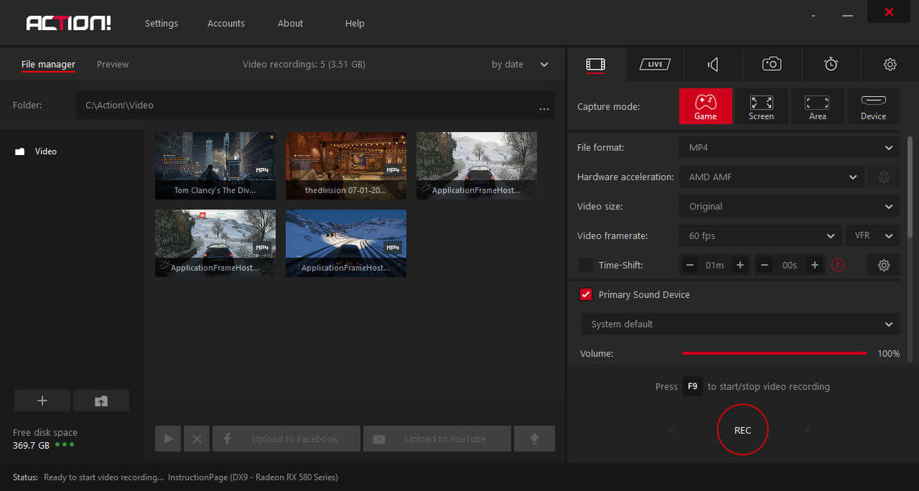This screenshot has width=919, height=491.
Task: Switch to Preview tab
Action: 113,65
